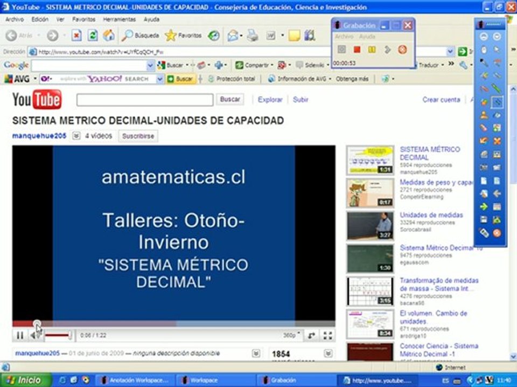Screen dimensions: 517x387
Task: Open the Medidas de peso video thumbnail
Action: tap(370, 193)
